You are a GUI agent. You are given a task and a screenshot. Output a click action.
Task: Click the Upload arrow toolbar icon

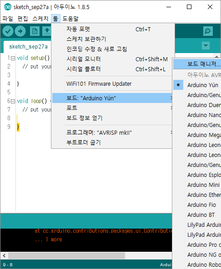(x=20, y=31)
